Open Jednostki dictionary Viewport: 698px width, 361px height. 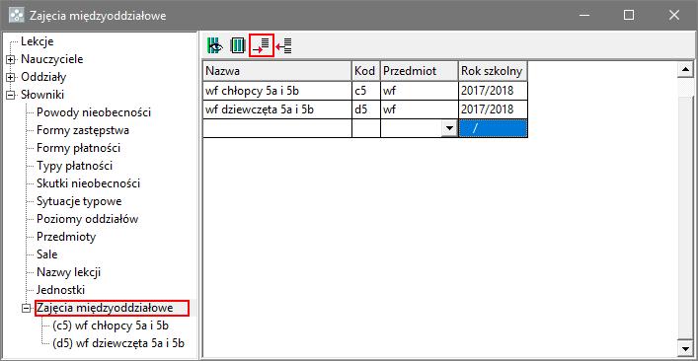pyautogui.click(x=61, y=290)
